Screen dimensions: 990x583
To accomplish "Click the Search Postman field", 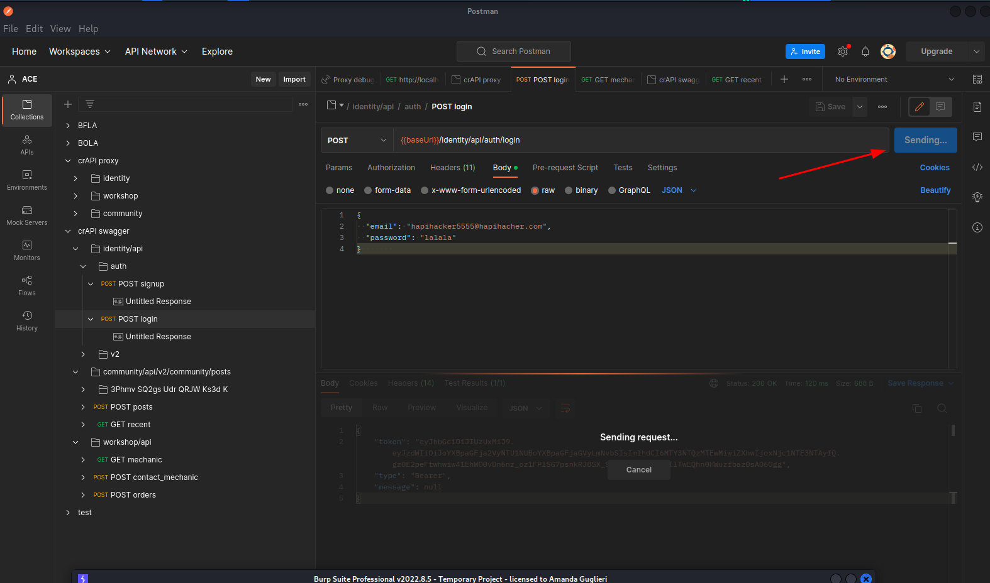I will point(514,52).
